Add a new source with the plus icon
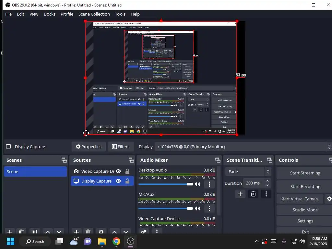332x249 pixels. [x=77, y=231]
